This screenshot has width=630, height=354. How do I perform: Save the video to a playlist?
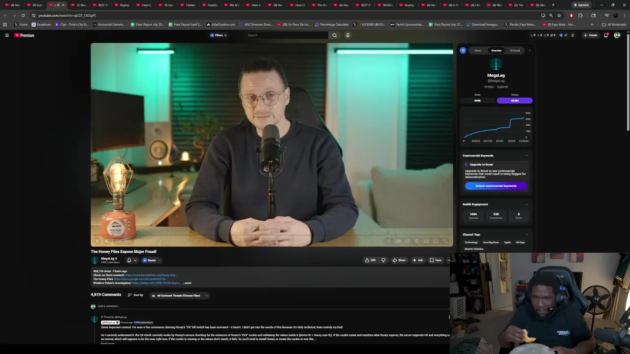click(x=436, y=260)
